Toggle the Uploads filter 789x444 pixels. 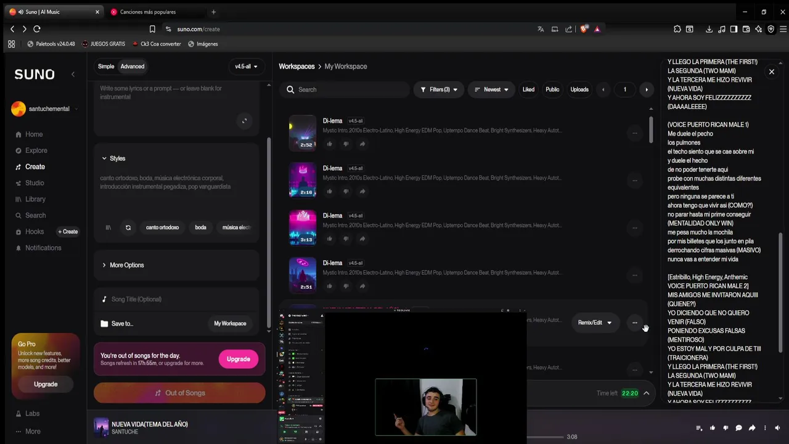click(x=579, y=89)
